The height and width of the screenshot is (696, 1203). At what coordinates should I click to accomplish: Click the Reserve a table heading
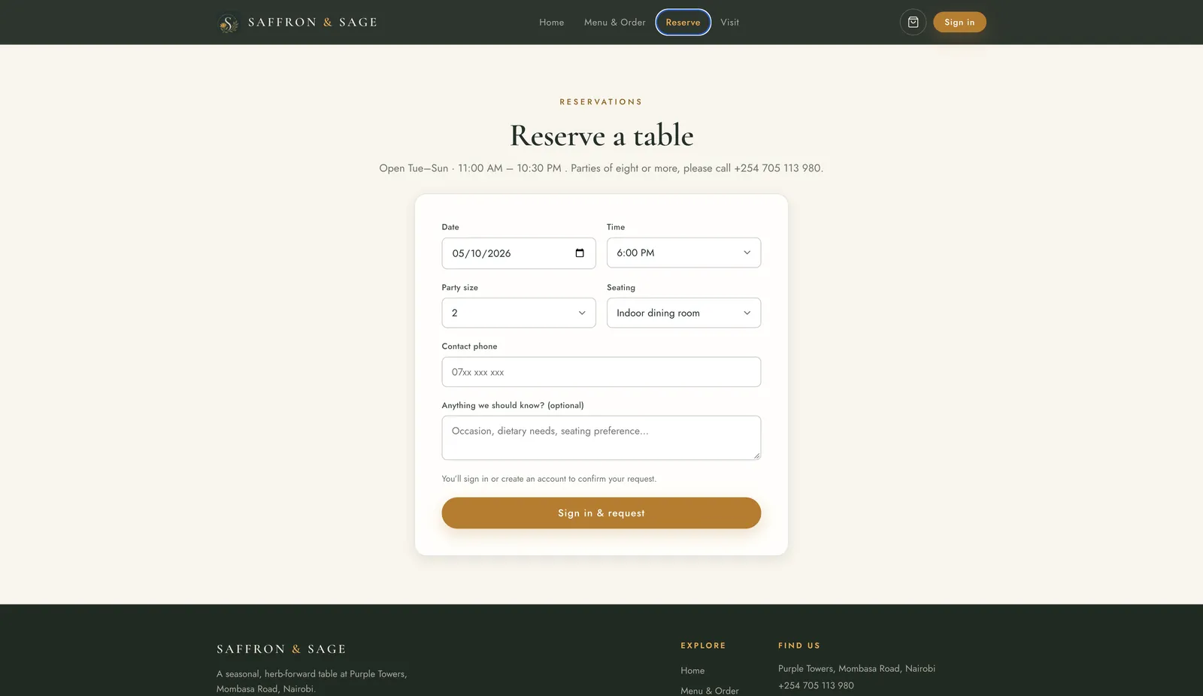pyautogui.click(x=601, y=136)
